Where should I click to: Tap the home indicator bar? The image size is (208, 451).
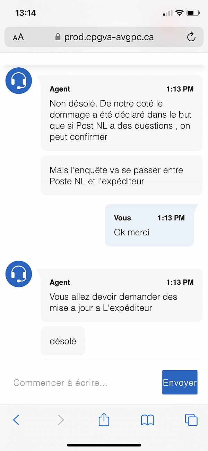click(x=104, y=445)
